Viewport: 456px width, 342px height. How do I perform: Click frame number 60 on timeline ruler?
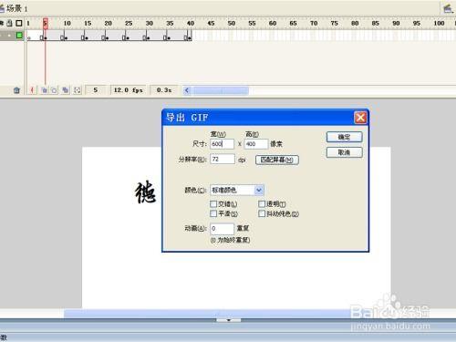tap(273, 23)
